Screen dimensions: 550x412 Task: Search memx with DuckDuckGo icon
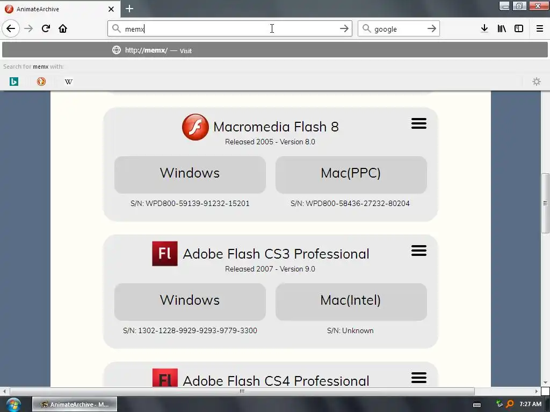pos(41,82)
